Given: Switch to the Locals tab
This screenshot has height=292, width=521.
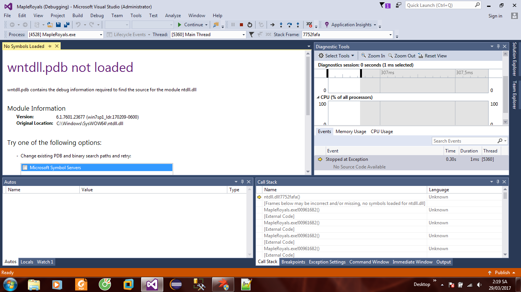Looking at the screenshot, I should (x=27, y=262).
